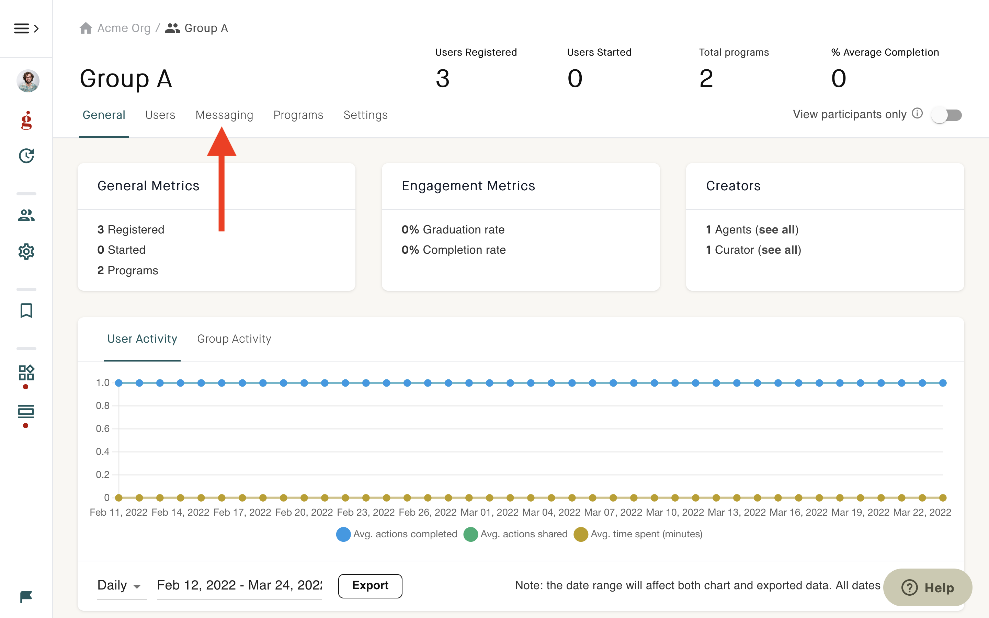Select the General tab
Viewport: 989px width, 618px height.
pos(104,115)
